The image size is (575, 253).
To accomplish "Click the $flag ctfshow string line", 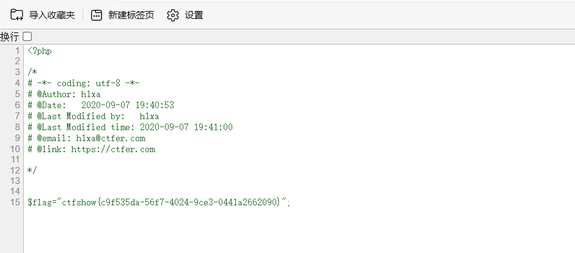I will pyautogui.click(x=159, y=202).
